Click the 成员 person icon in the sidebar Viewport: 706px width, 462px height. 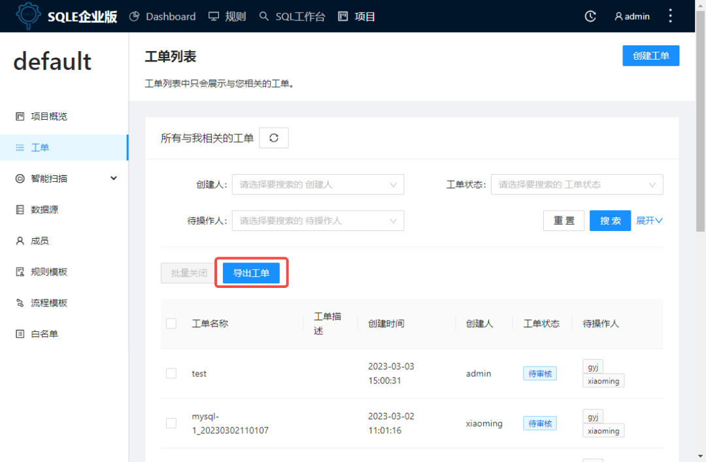click(x=20, y=241)
